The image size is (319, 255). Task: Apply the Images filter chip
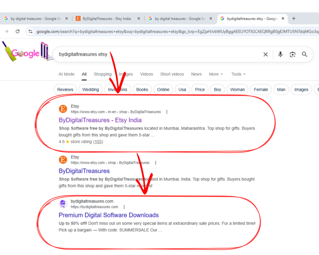(301, 90)
